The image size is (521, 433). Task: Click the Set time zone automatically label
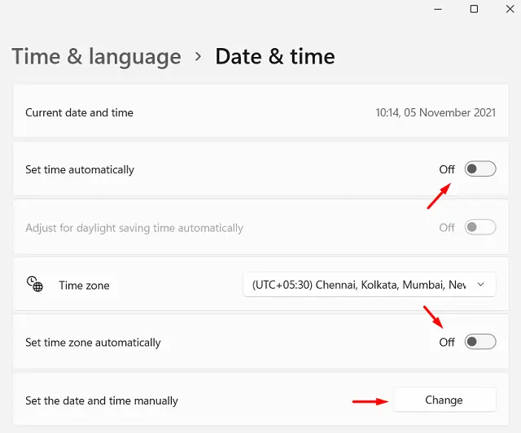(x=93, y=343)
